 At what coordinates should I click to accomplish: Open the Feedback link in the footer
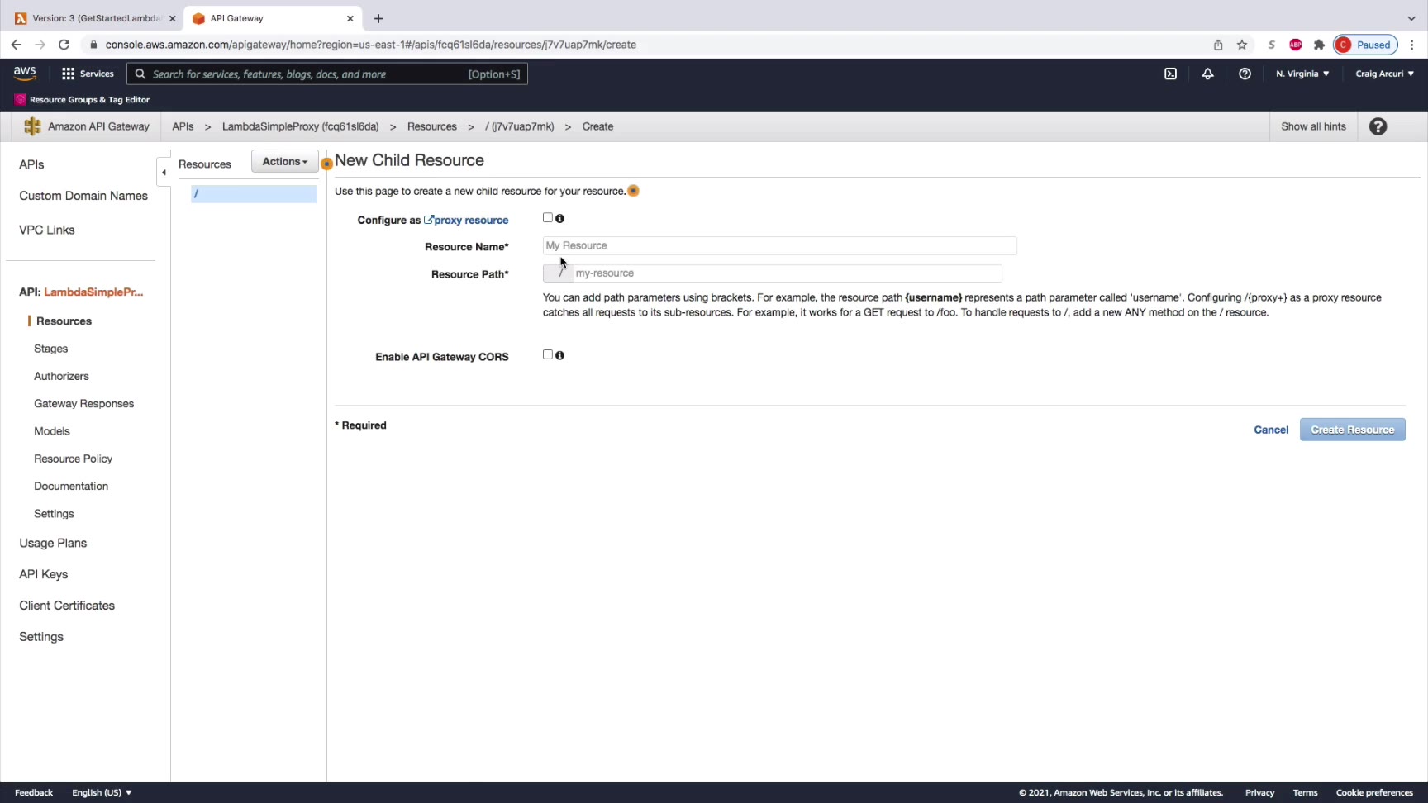coord(34,792)
